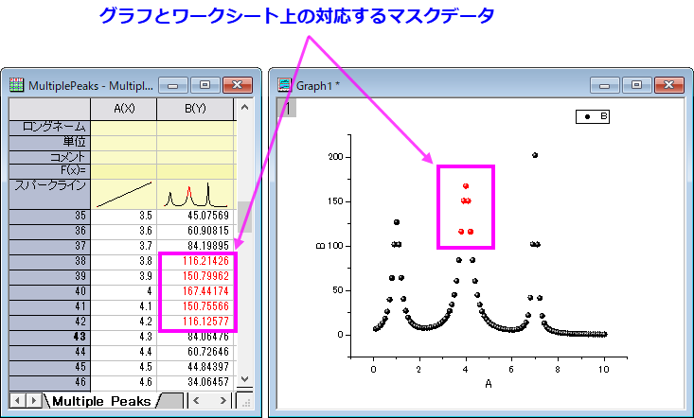Minimize the Graph1 window
Viewport: 694px width, 418px height.
click(x=605, y=85)
